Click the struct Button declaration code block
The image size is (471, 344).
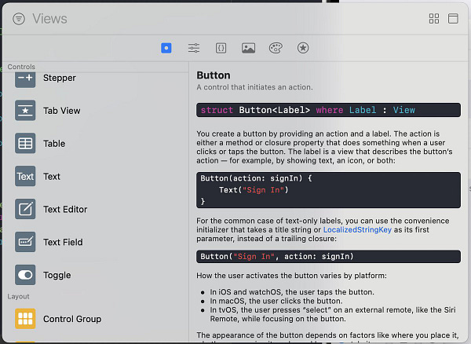point(328,110)
